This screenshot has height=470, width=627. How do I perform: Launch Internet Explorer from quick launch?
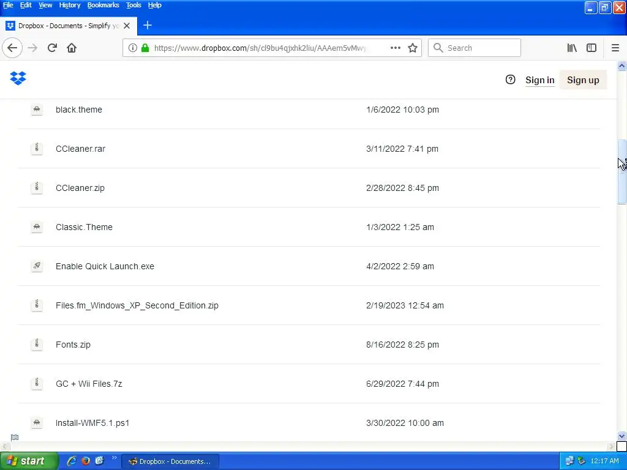(x=72, y=461)
